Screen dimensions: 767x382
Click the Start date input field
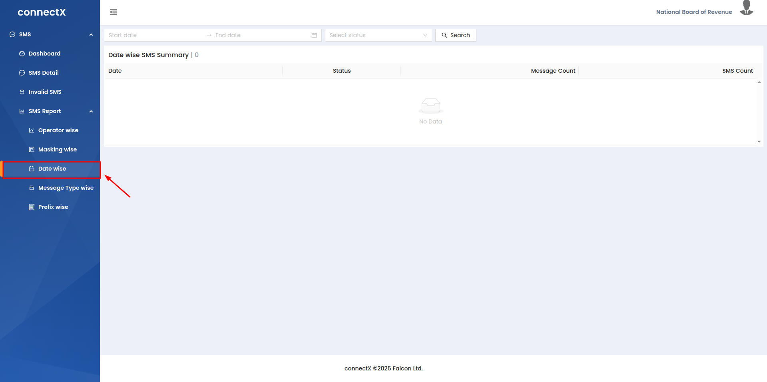pyautogui.click(x=154, y=35)
